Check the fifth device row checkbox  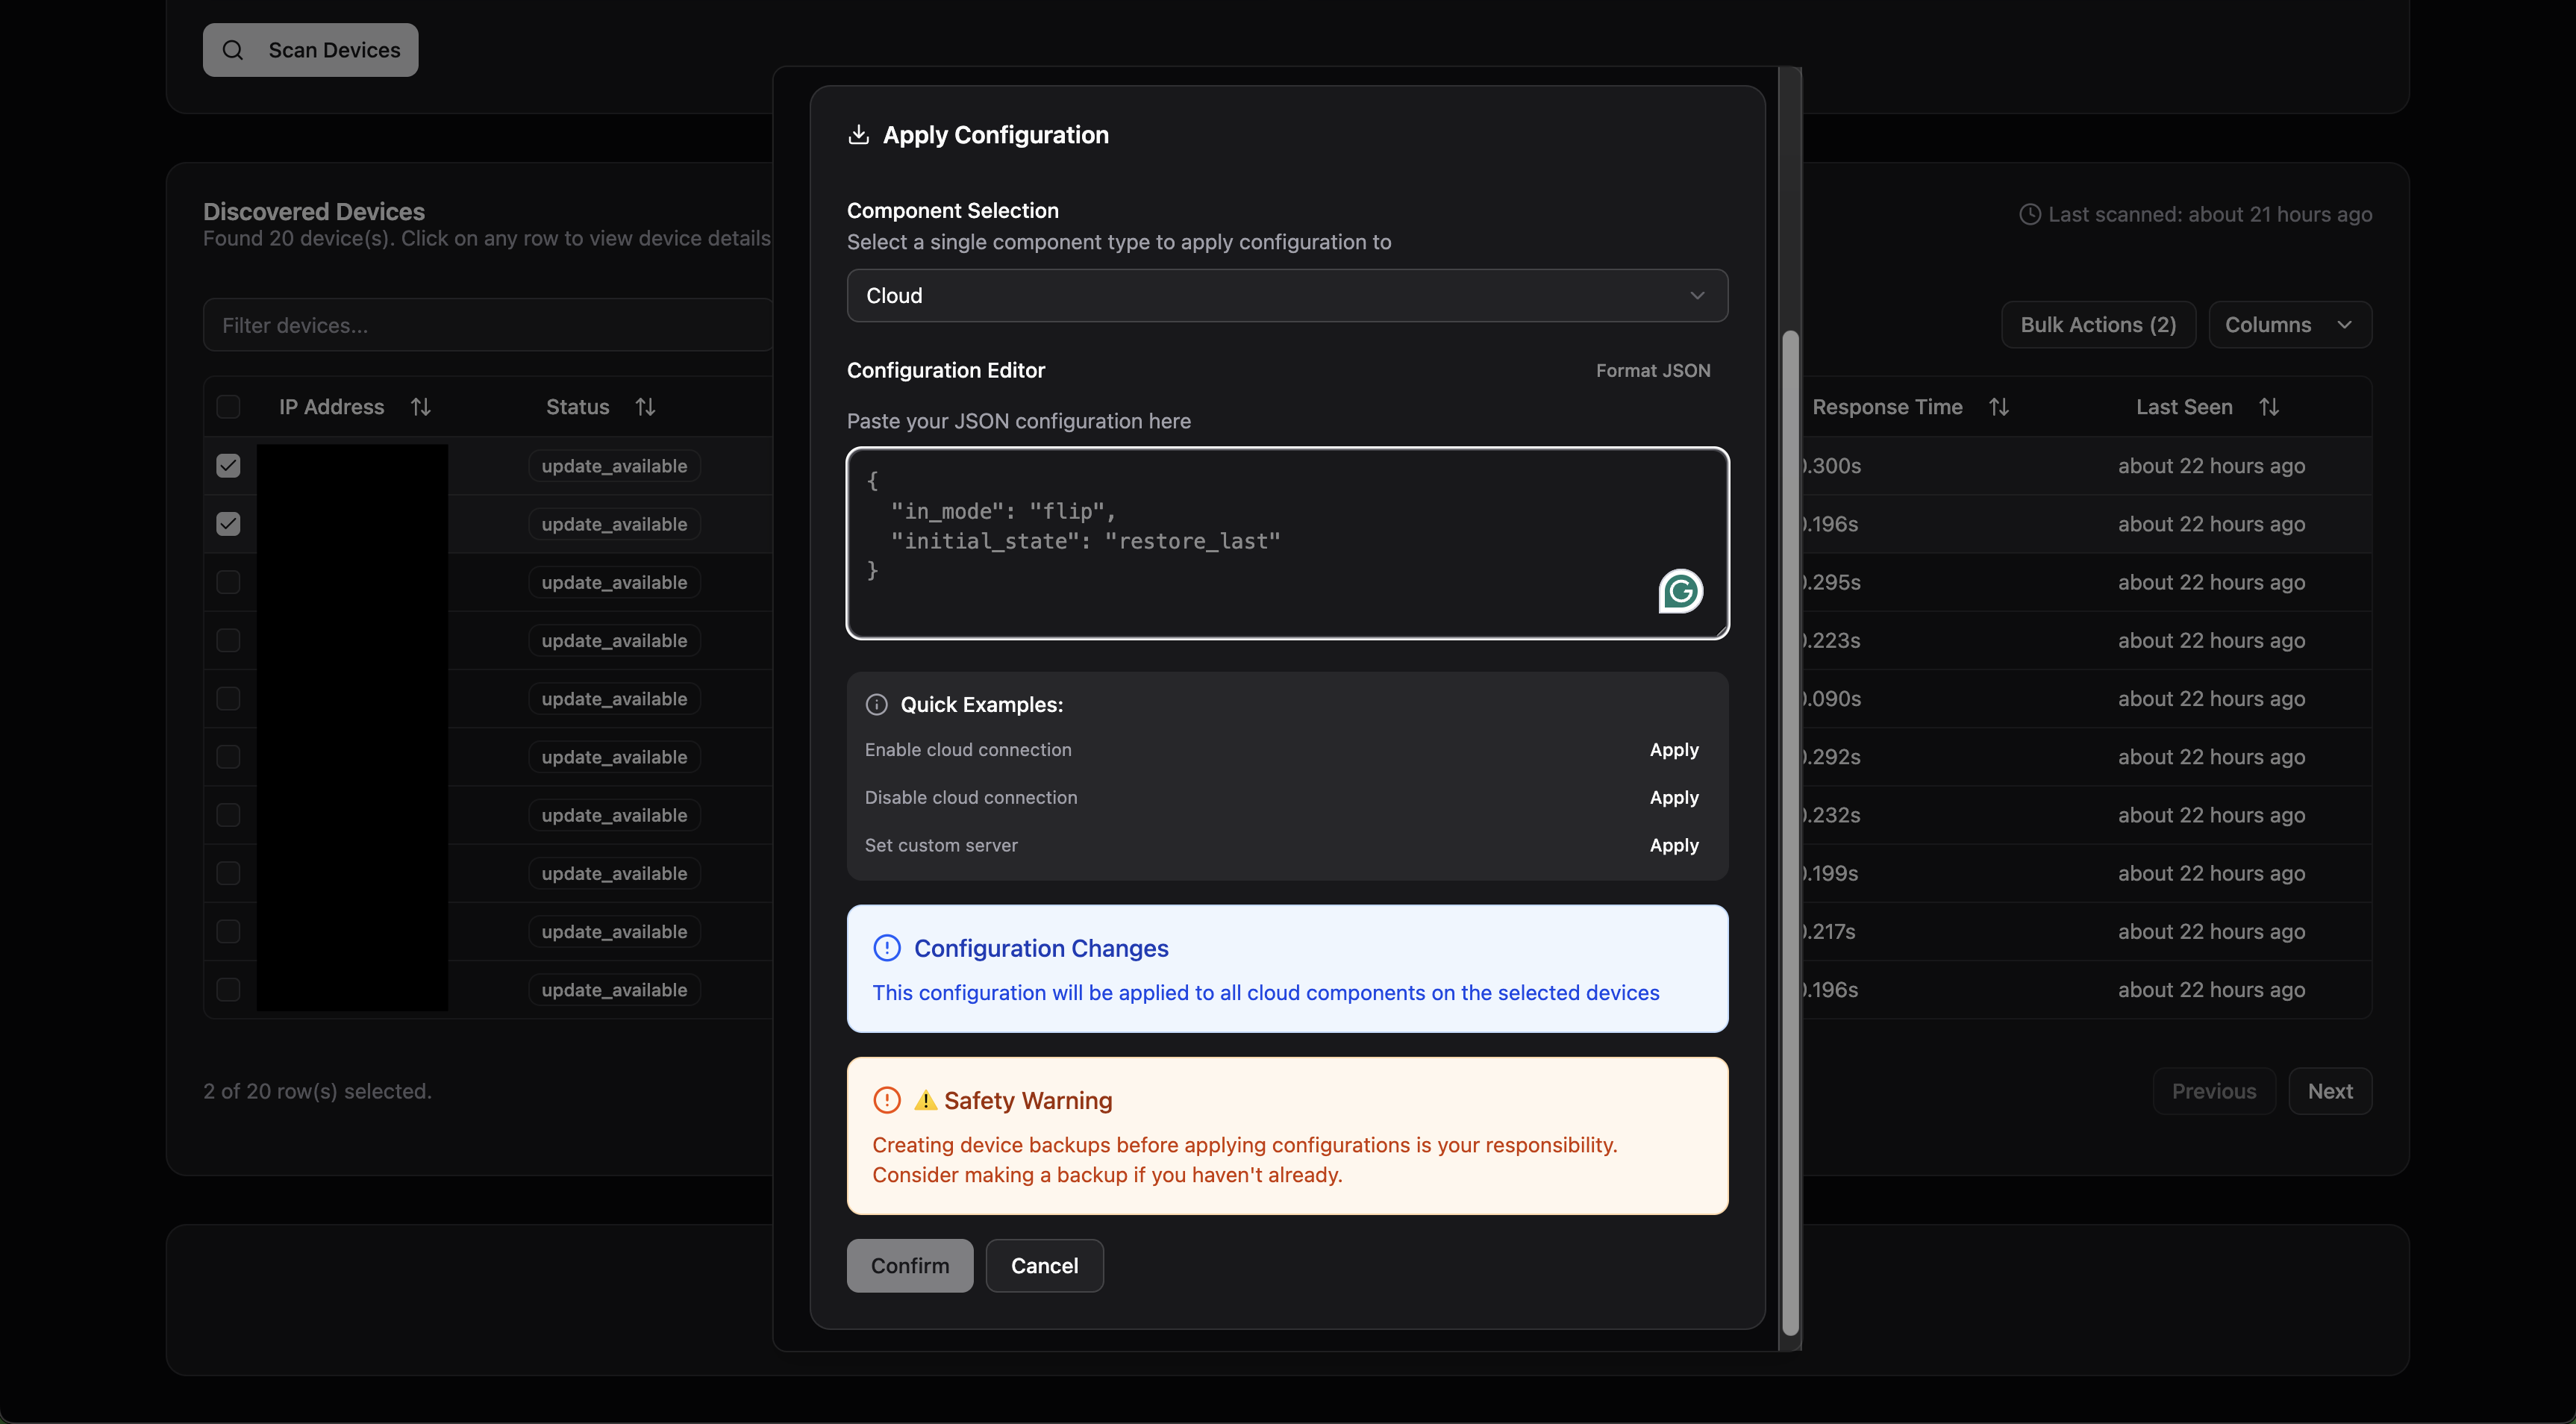coord(228,698)
